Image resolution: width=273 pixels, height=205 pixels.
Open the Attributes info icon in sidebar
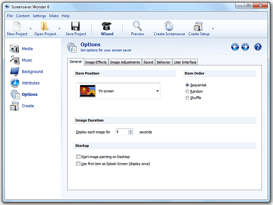[15, 83]
